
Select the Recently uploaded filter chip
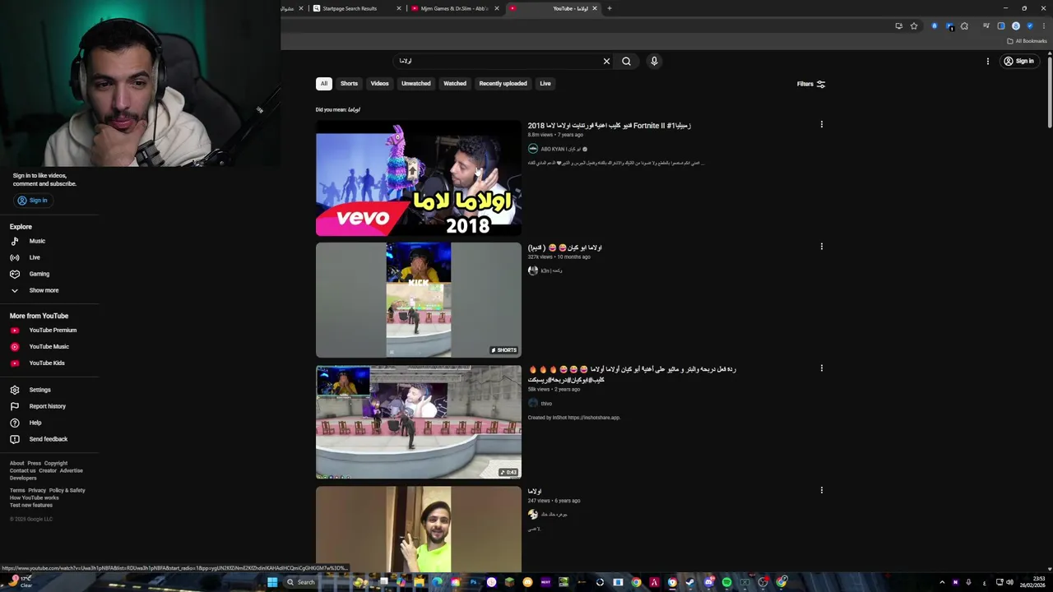click(503, 83)
